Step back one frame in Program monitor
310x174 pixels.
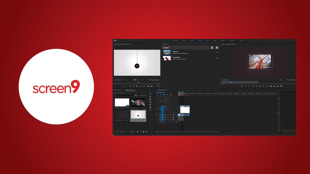(x=257, y=86)
